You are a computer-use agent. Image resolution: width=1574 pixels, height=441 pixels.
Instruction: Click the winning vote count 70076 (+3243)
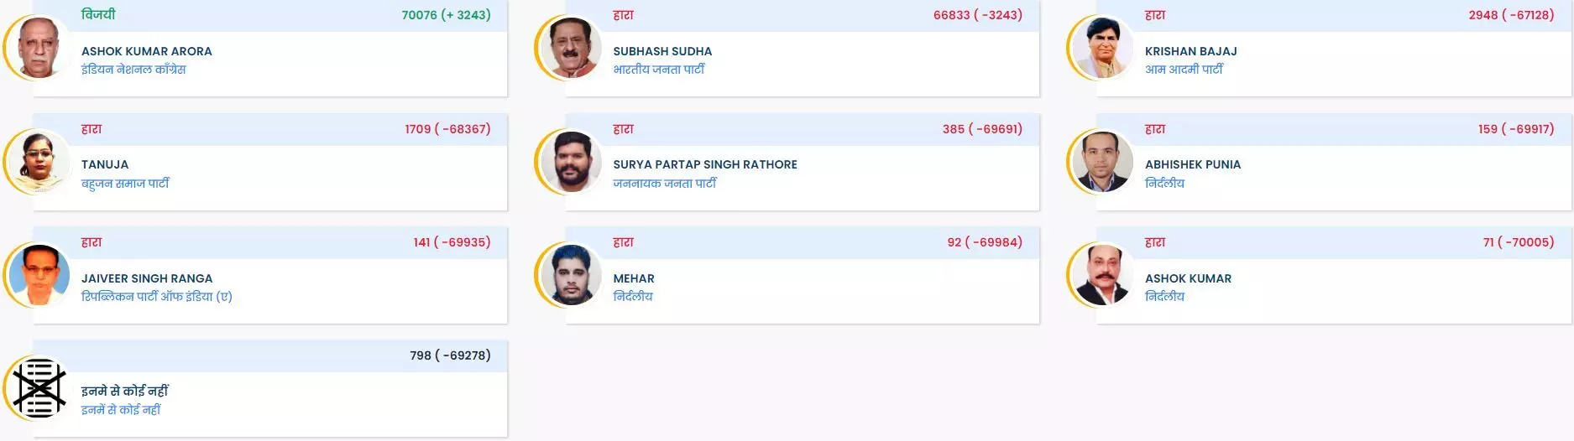(446, 15)
